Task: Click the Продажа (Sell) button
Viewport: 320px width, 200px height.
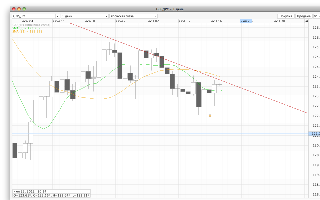Action: (x=304, y=16)
